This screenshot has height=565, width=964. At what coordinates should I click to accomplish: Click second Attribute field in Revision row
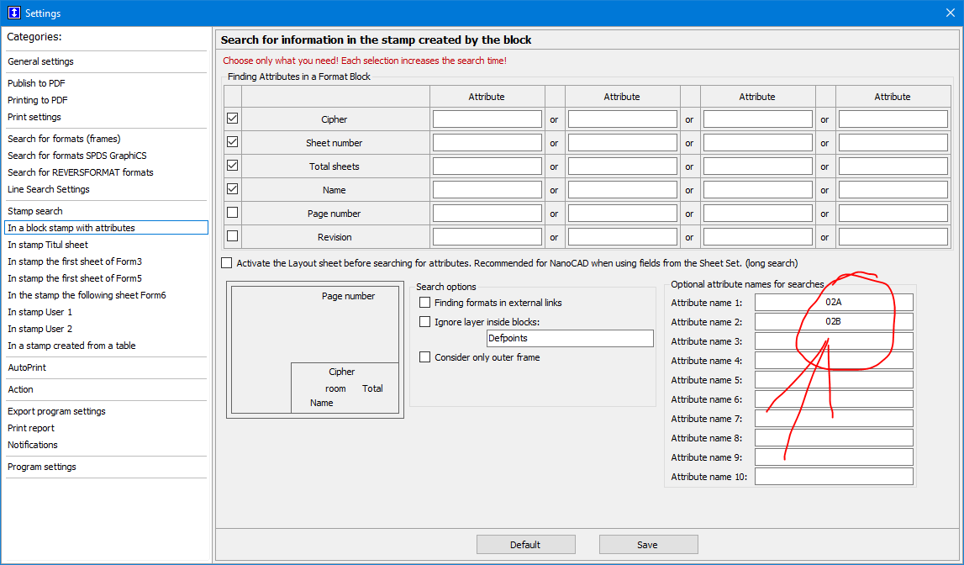pos(622,237)
